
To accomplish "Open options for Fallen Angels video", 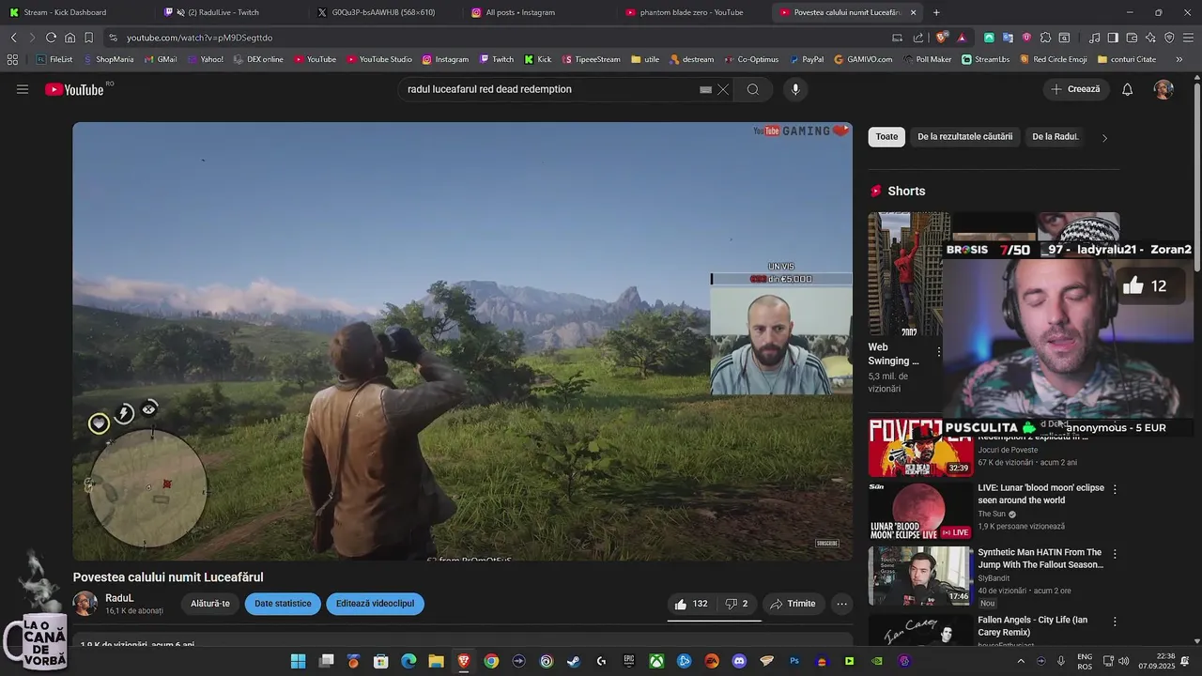I will 1115,622.
